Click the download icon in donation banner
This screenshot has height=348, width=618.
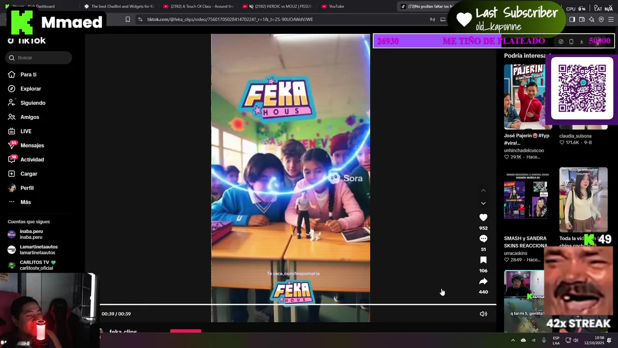tap(581, 42)
